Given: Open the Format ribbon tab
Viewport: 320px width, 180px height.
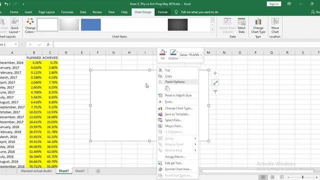Looking at the screenshot, I should click(162, 12).
